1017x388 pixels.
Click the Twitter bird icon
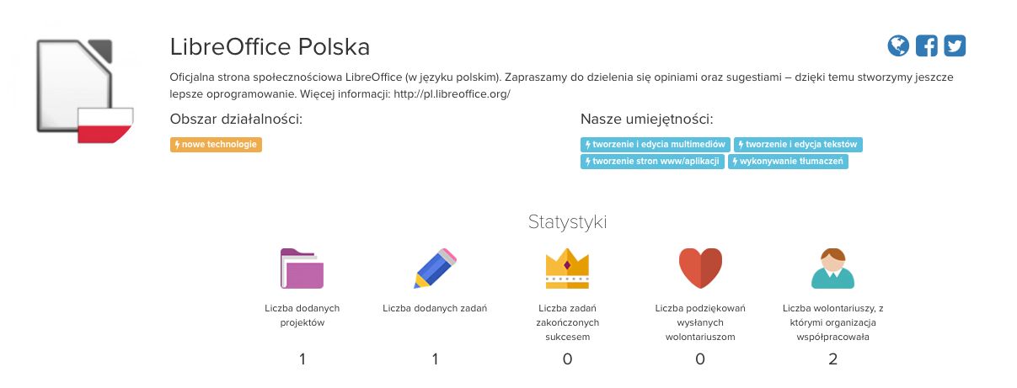pyautogui.click(x=954, y=45)
